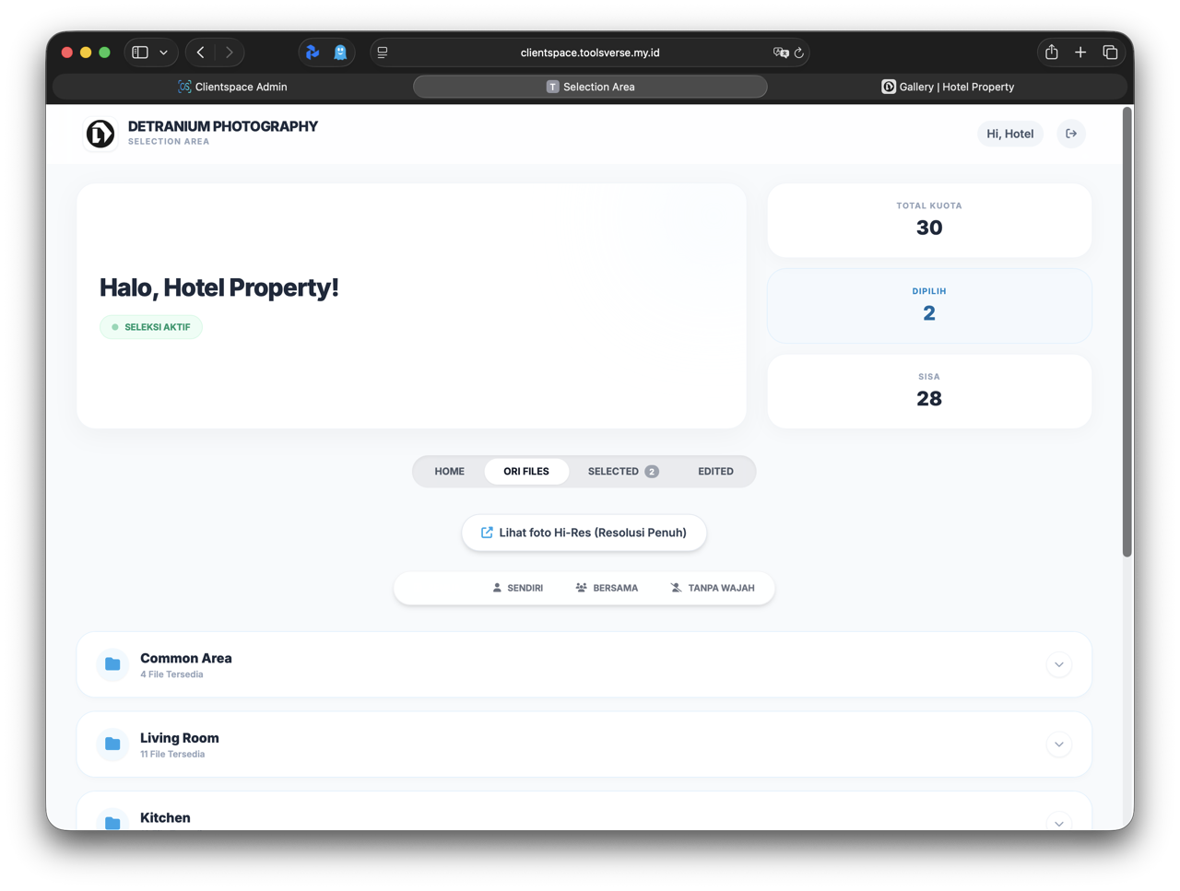
Task: Go back with the browser back arrow
Action: tap(201, 53)
